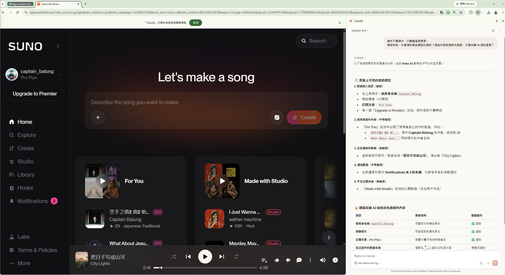
Task: Open a new browser tab
Action: pyautogui.click(x=85, y=4)
